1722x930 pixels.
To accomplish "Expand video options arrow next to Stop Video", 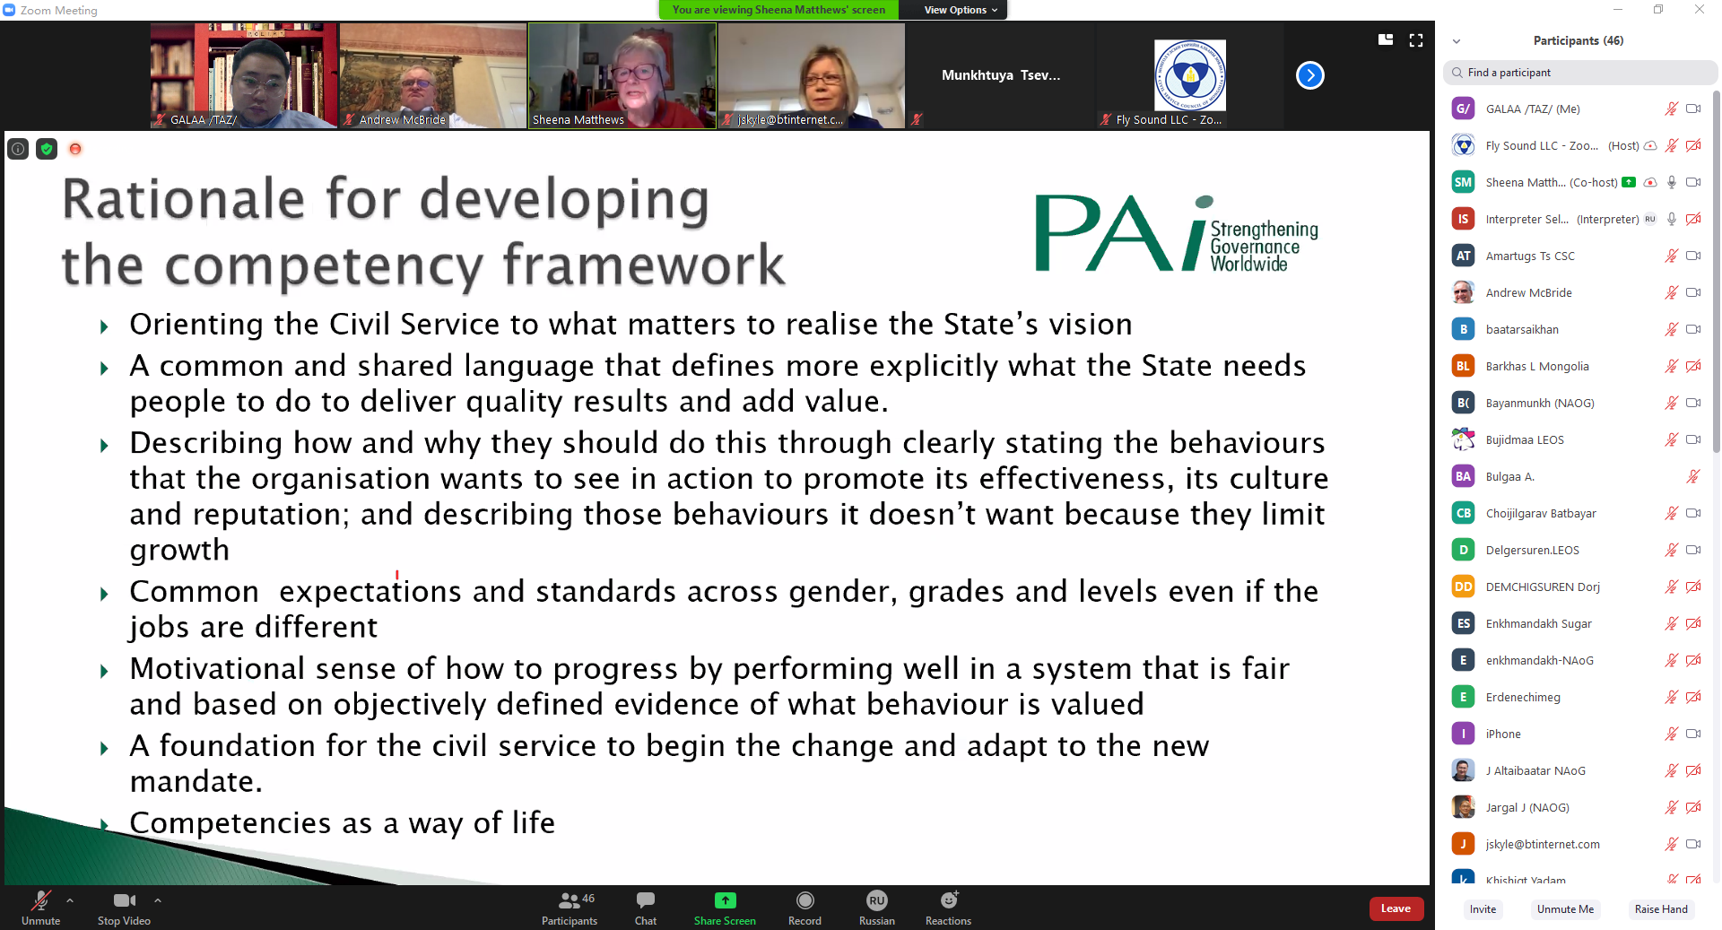I will point(158,900).
